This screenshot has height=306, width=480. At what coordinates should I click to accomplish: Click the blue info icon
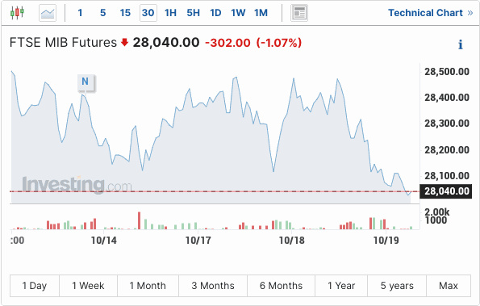(x=461, y=44)
